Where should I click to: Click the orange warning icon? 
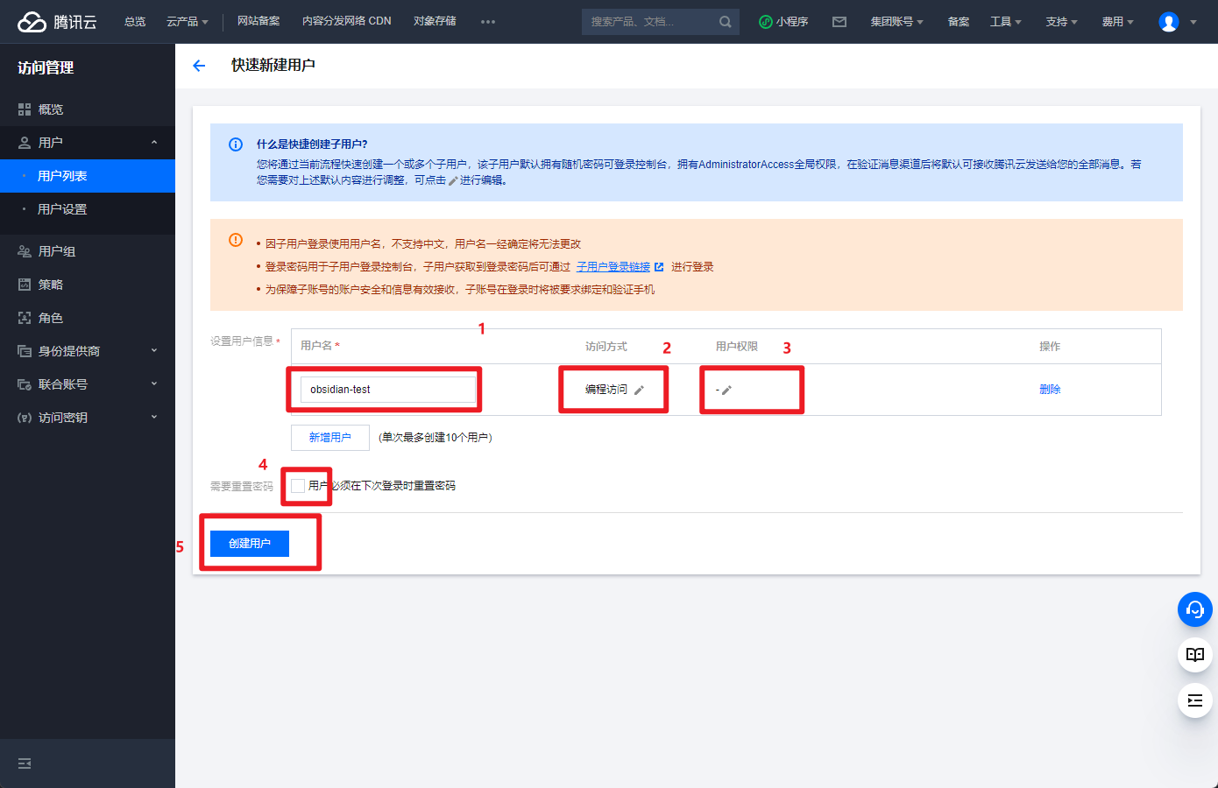pos(236,240)
